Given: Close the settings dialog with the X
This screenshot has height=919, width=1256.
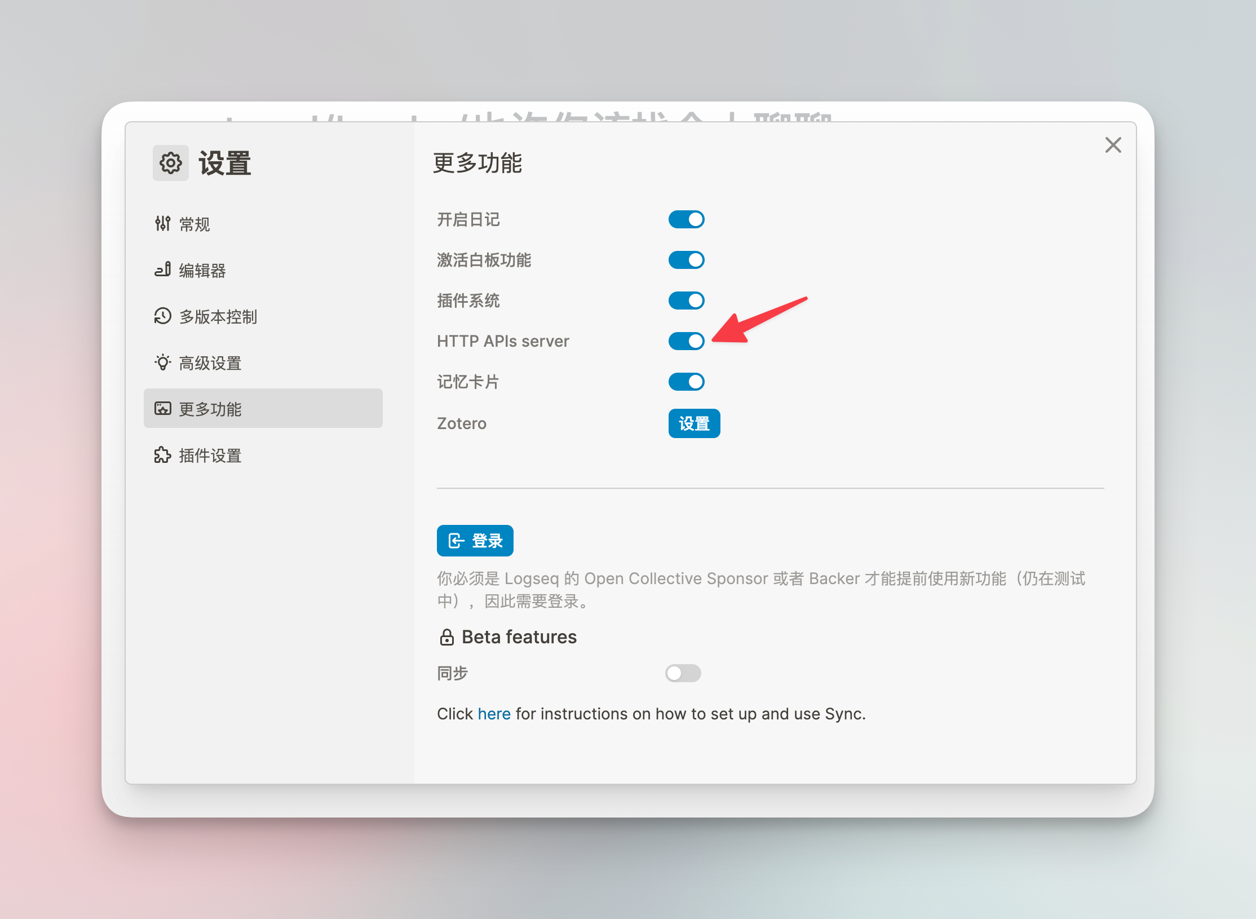Looking at the screenshot, I should point(1113,145).
